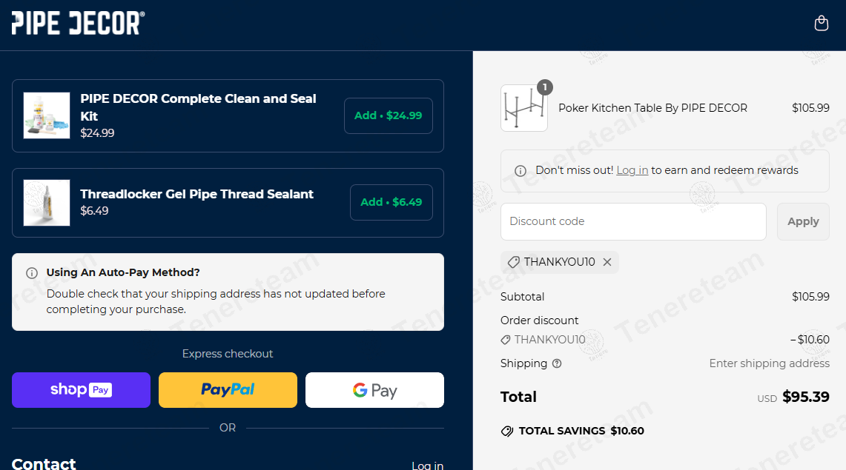Click Log in link next to Contact
Viewport: 846px width, 470px height.
[x=427, y=465]
